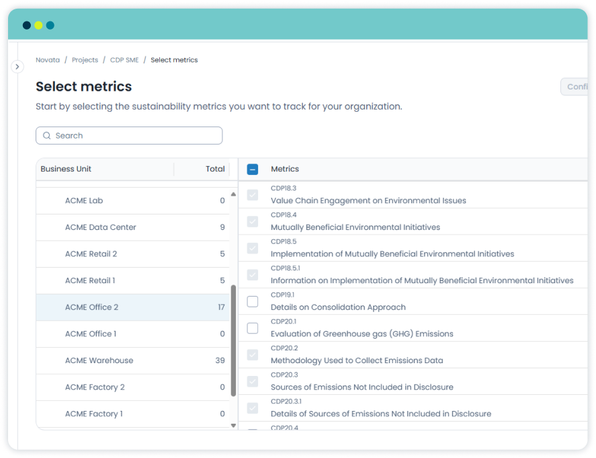Toggle checkbox for CDP20.2 Methodology metric

coord(253,354)
